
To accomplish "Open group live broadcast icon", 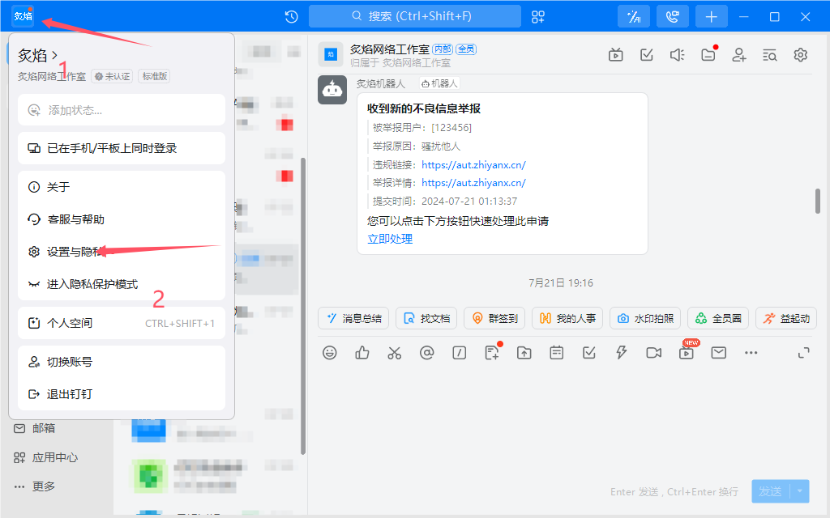I will coord(616,54).
